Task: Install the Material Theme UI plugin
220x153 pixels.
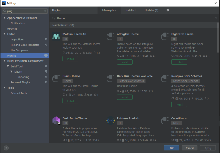Action: [x=70, y=59]
